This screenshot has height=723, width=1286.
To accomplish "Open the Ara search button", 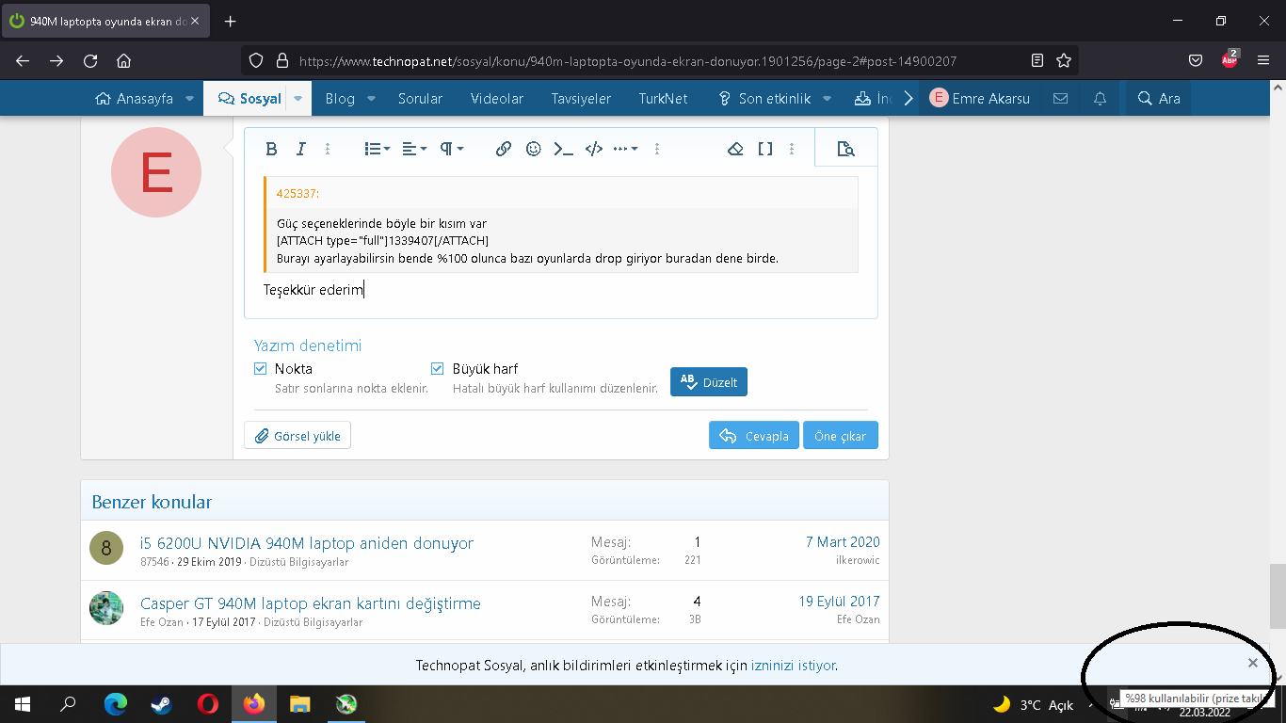I will coord(1158,98).
